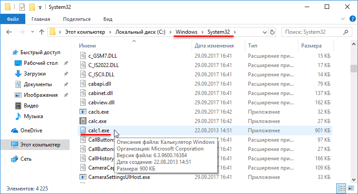Click the Загрузки download arrow icon in sidebar

point(18,74)
